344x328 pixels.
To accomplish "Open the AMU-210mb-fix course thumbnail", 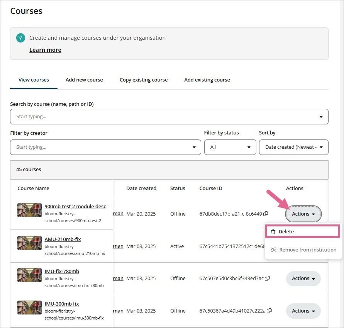I will tap(29, 243).
